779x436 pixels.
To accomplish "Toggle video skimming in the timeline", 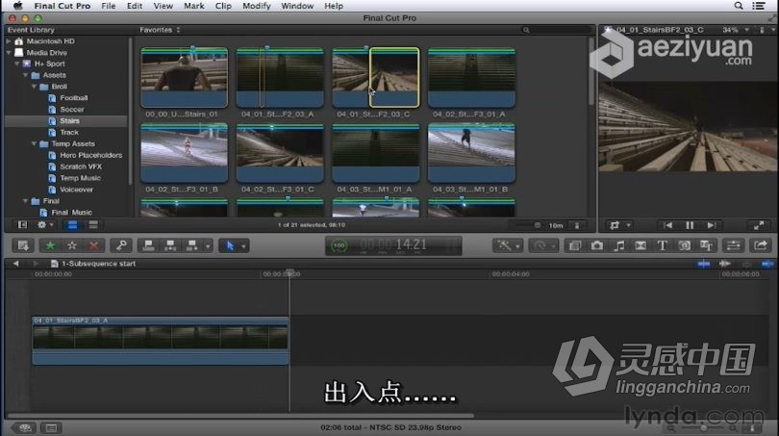I will pos(703,264).
